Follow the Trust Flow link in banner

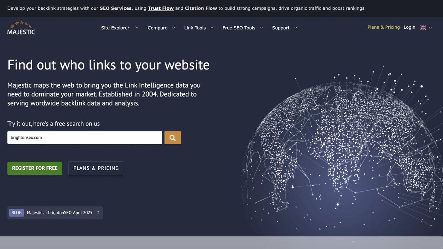point(161,8)
